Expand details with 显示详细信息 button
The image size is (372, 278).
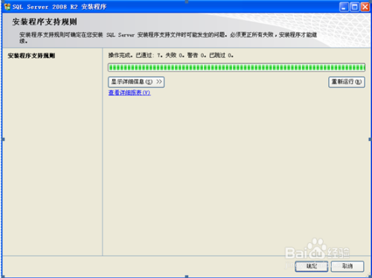point(136,82)
